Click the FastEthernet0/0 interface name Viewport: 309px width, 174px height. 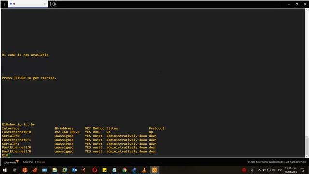coord(16,132)
